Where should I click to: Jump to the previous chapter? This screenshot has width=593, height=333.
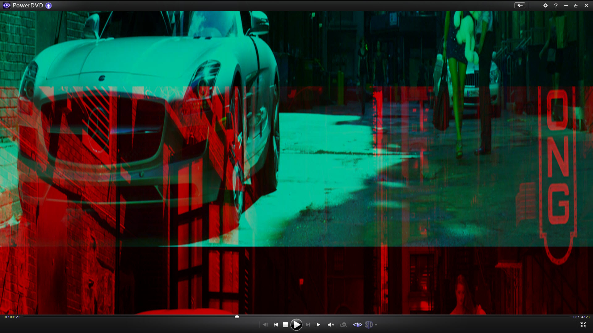click(276, 325)
